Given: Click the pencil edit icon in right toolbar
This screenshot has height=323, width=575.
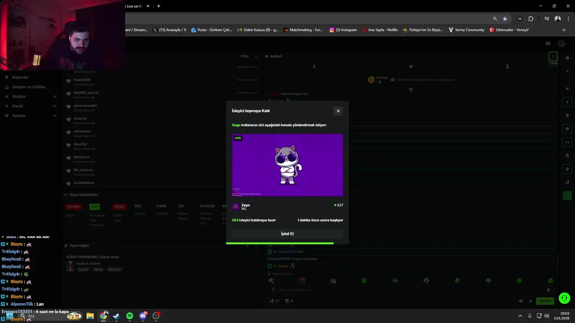Looking at the screenshot, I should tap(567, 71).
